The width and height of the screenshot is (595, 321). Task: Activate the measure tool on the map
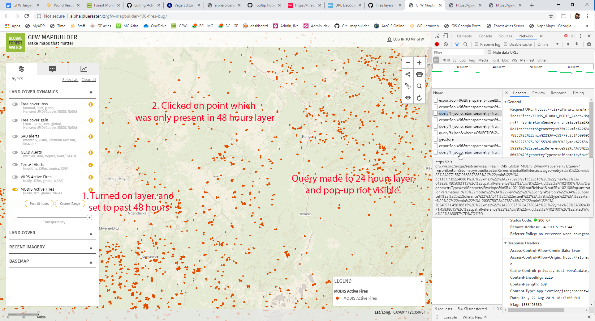tap(407, 86)
